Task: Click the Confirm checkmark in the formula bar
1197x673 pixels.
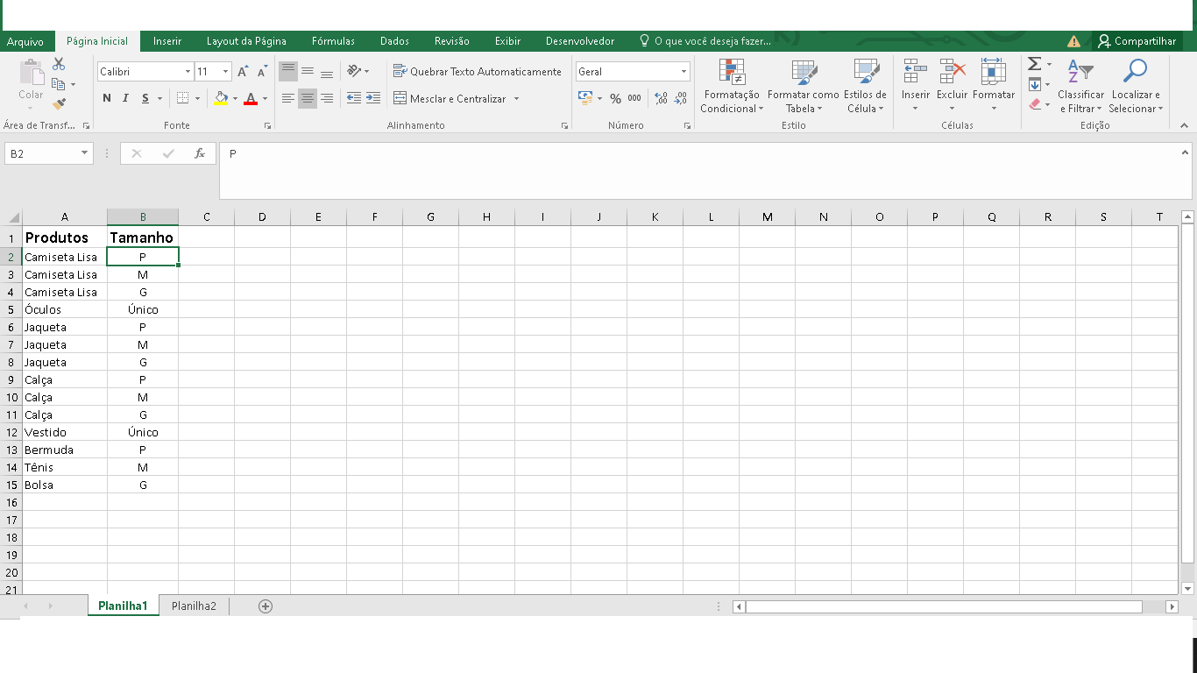Action: click(x=168, y=153)
